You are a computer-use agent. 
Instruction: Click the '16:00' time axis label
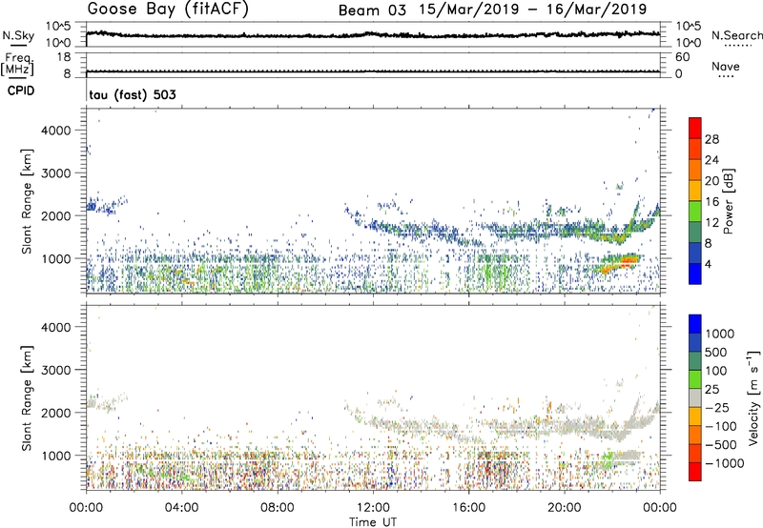(468, 508)
